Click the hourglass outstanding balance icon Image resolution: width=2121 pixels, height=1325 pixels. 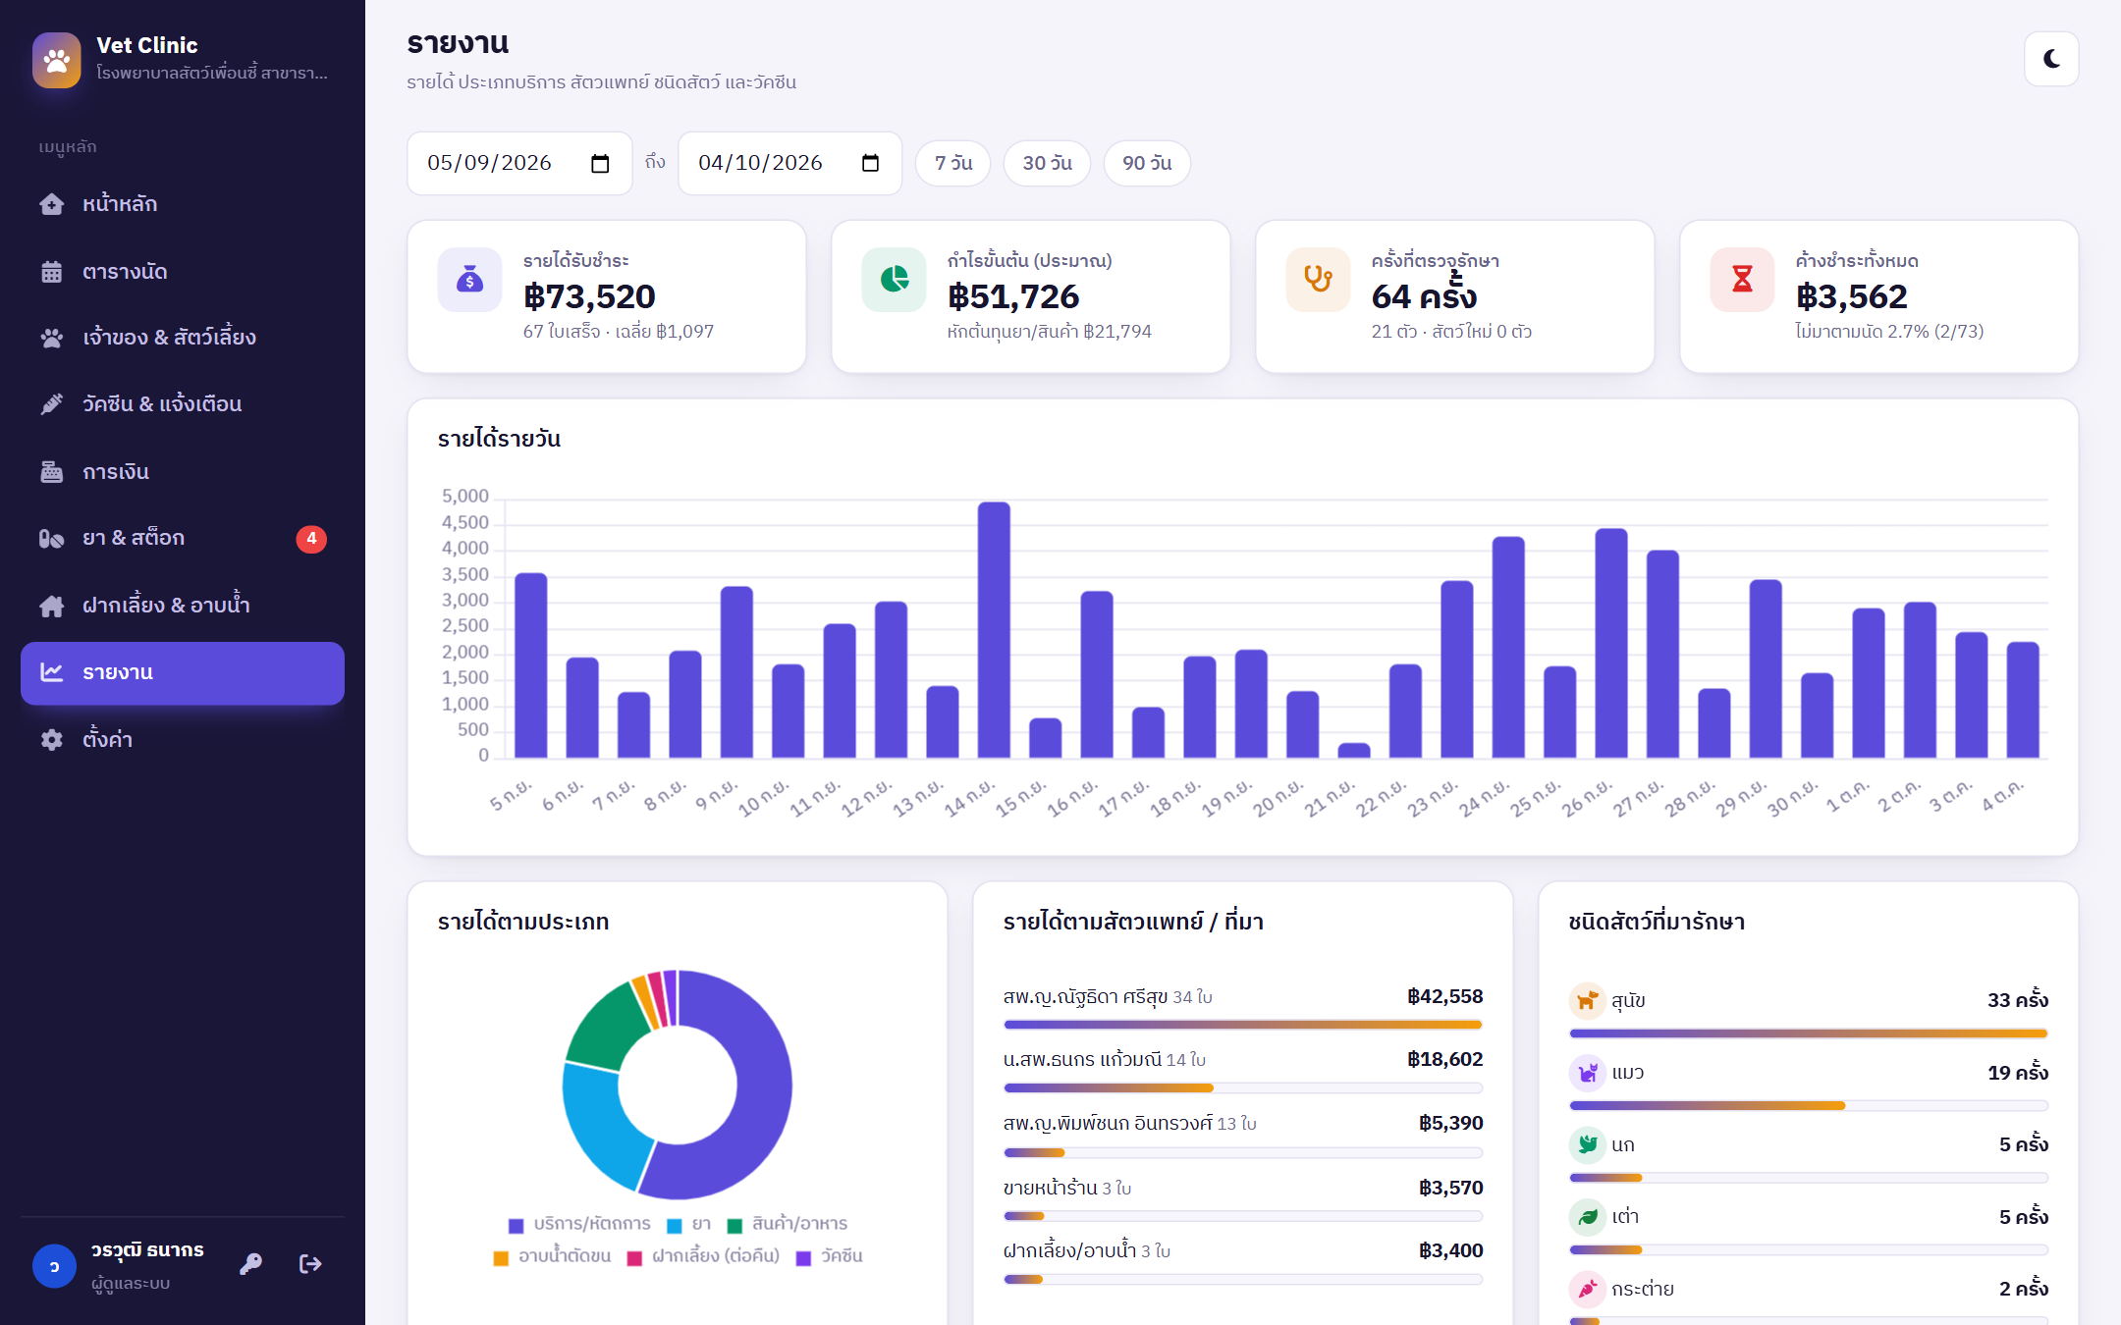point(1743,280)
